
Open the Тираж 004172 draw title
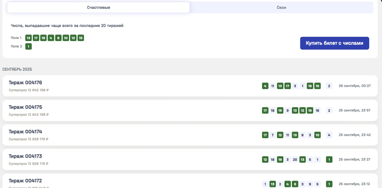(x=26, y=180)
